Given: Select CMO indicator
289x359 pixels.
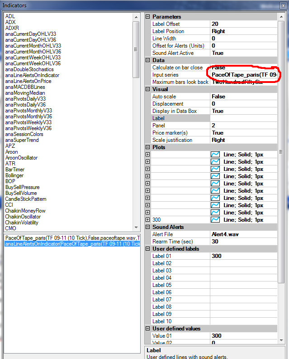Looking at the screenshot, I should [x=11, y=228].
